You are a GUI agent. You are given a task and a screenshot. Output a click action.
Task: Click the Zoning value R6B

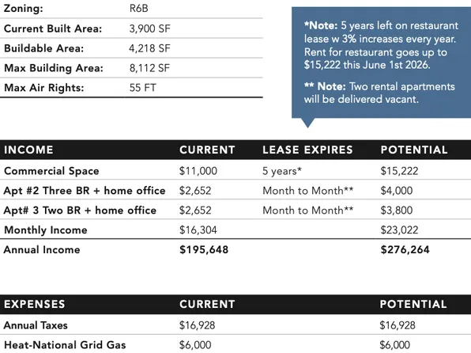pyautogui.click(x=139, y=9)
